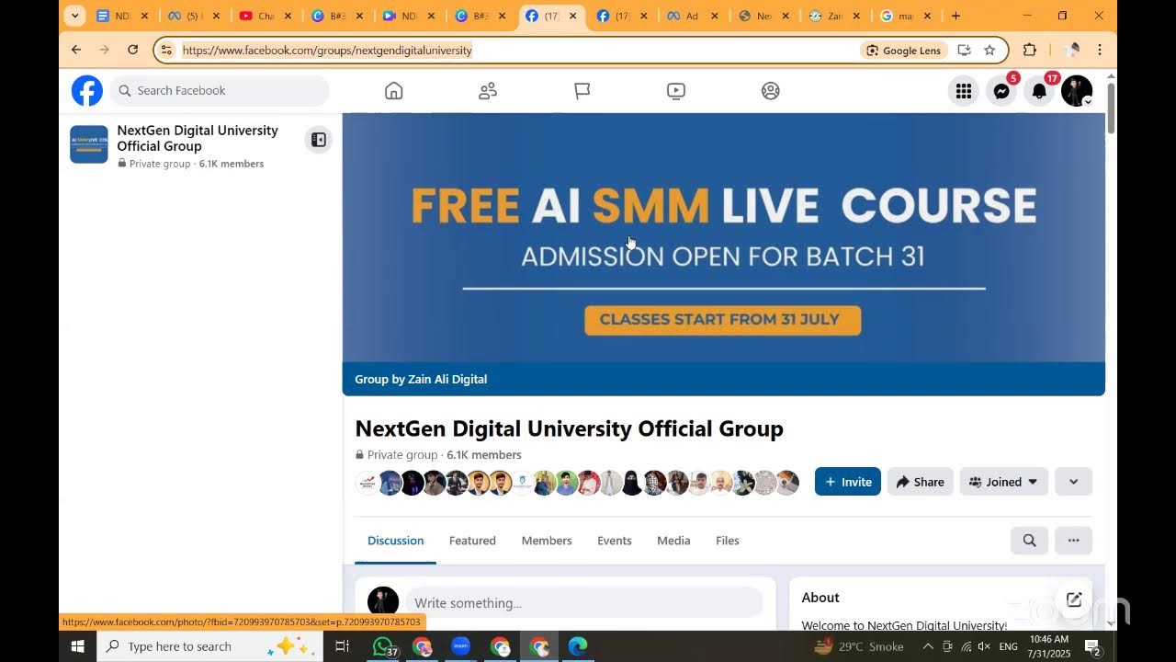
Task: Open Windows Start menu
Action: 77,646
